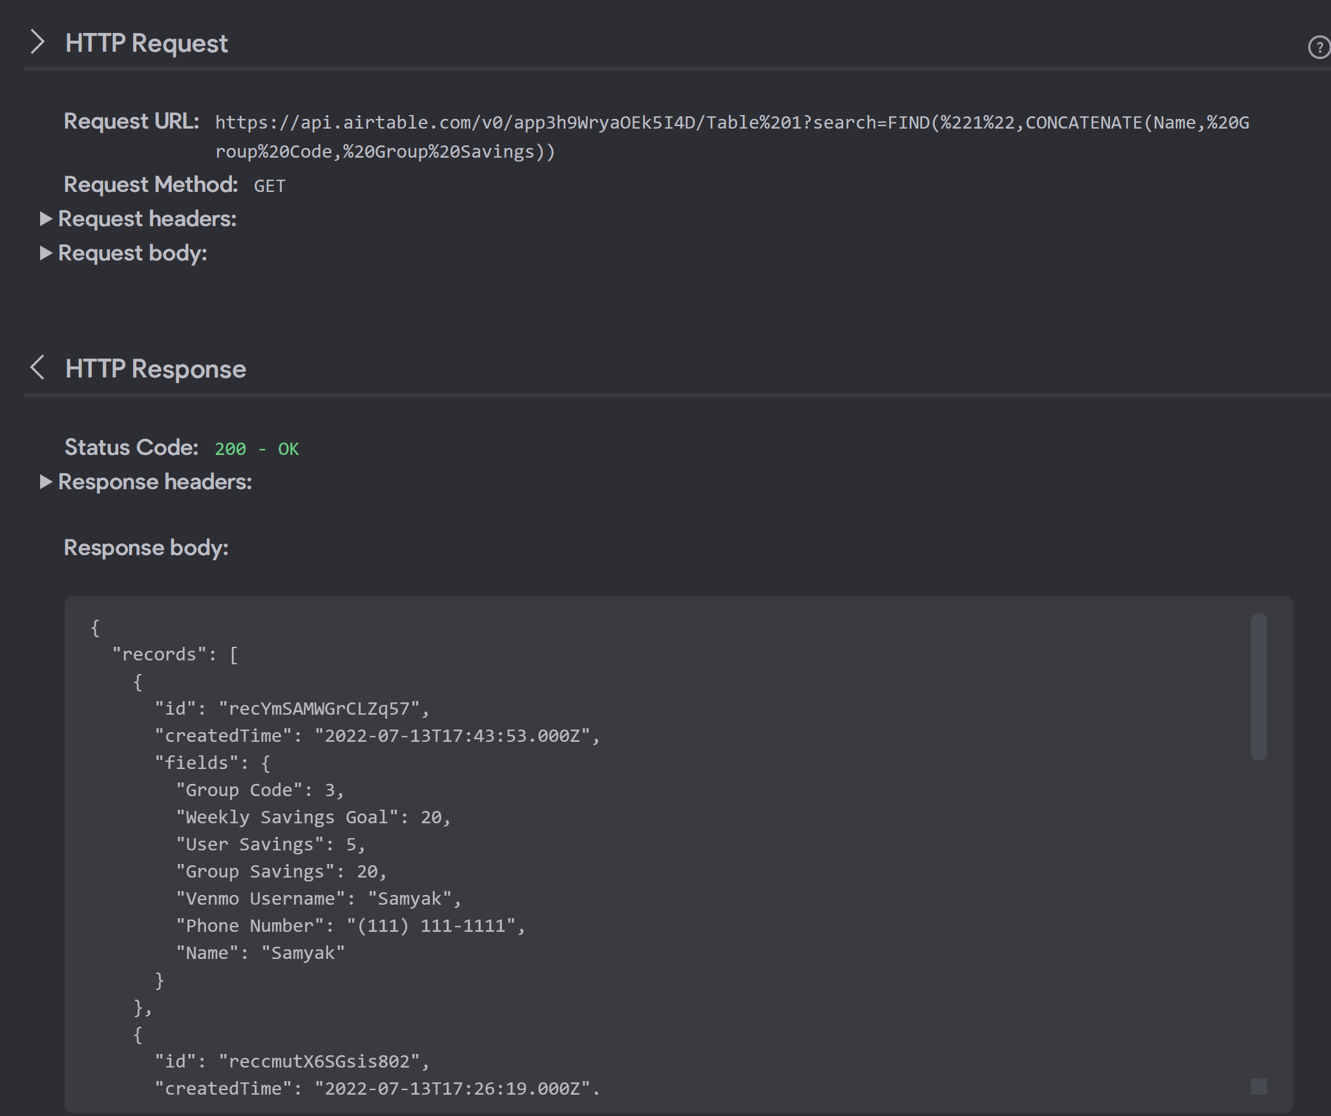Screen dimensions: 1331x1116
Task: Click the Request URL text
Action: (732, 137)
